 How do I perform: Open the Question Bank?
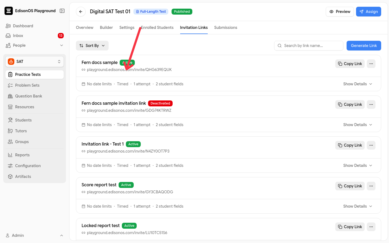[x=35, y=96]
